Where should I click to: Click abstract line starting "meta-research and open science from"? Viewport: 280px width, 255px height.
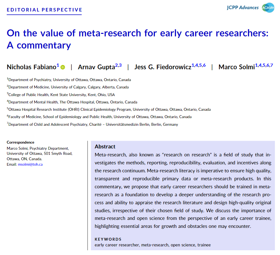pos(183,218)
